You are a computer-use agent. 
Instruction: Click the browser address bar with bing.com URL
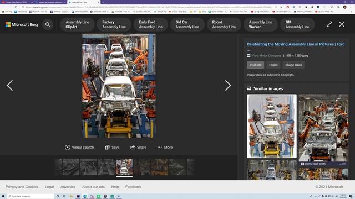tap(149, 7)
